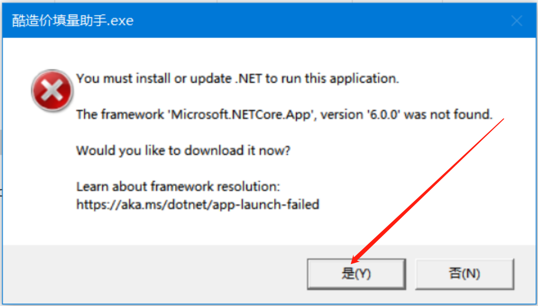
Task: Open the aka.ms/dotnet/app-launch-failed URL
Action: click(x=198, y=204)
